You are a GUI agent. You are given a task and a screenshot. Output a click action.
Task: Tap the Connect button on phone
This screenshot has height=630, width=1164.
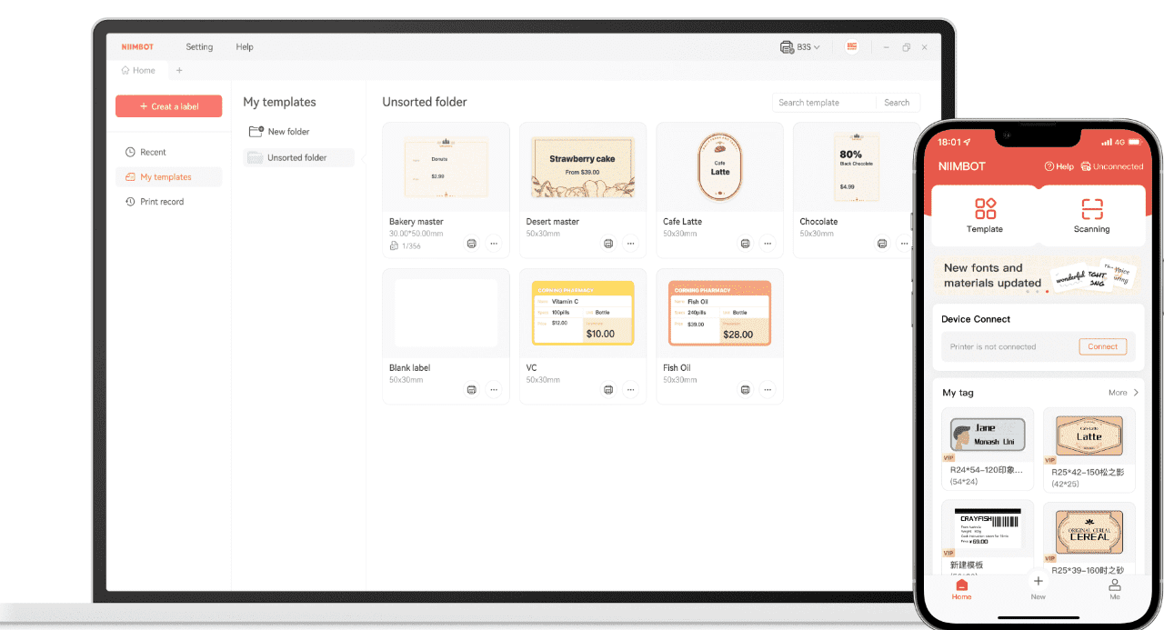(1102, 346)
